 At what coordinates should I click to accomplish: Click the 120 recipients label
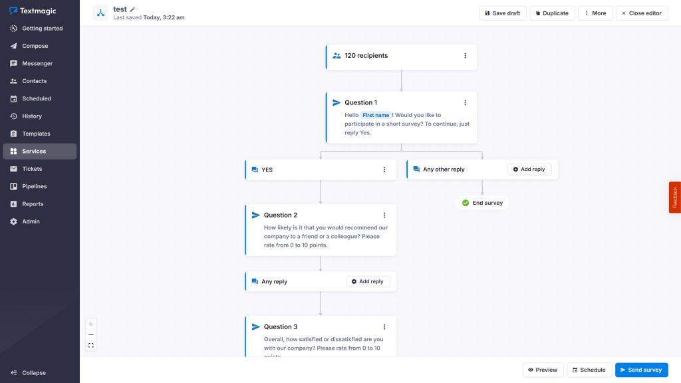pos(366,56)
